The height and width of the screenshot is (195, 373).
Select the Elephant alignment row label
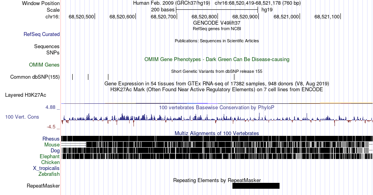[x=50, y=156]
